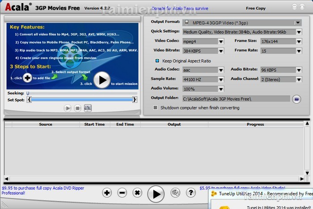The height and width of the screenshot is (209, 313).
Task: Click file list scroll right arrow
Action: point(302,179)
